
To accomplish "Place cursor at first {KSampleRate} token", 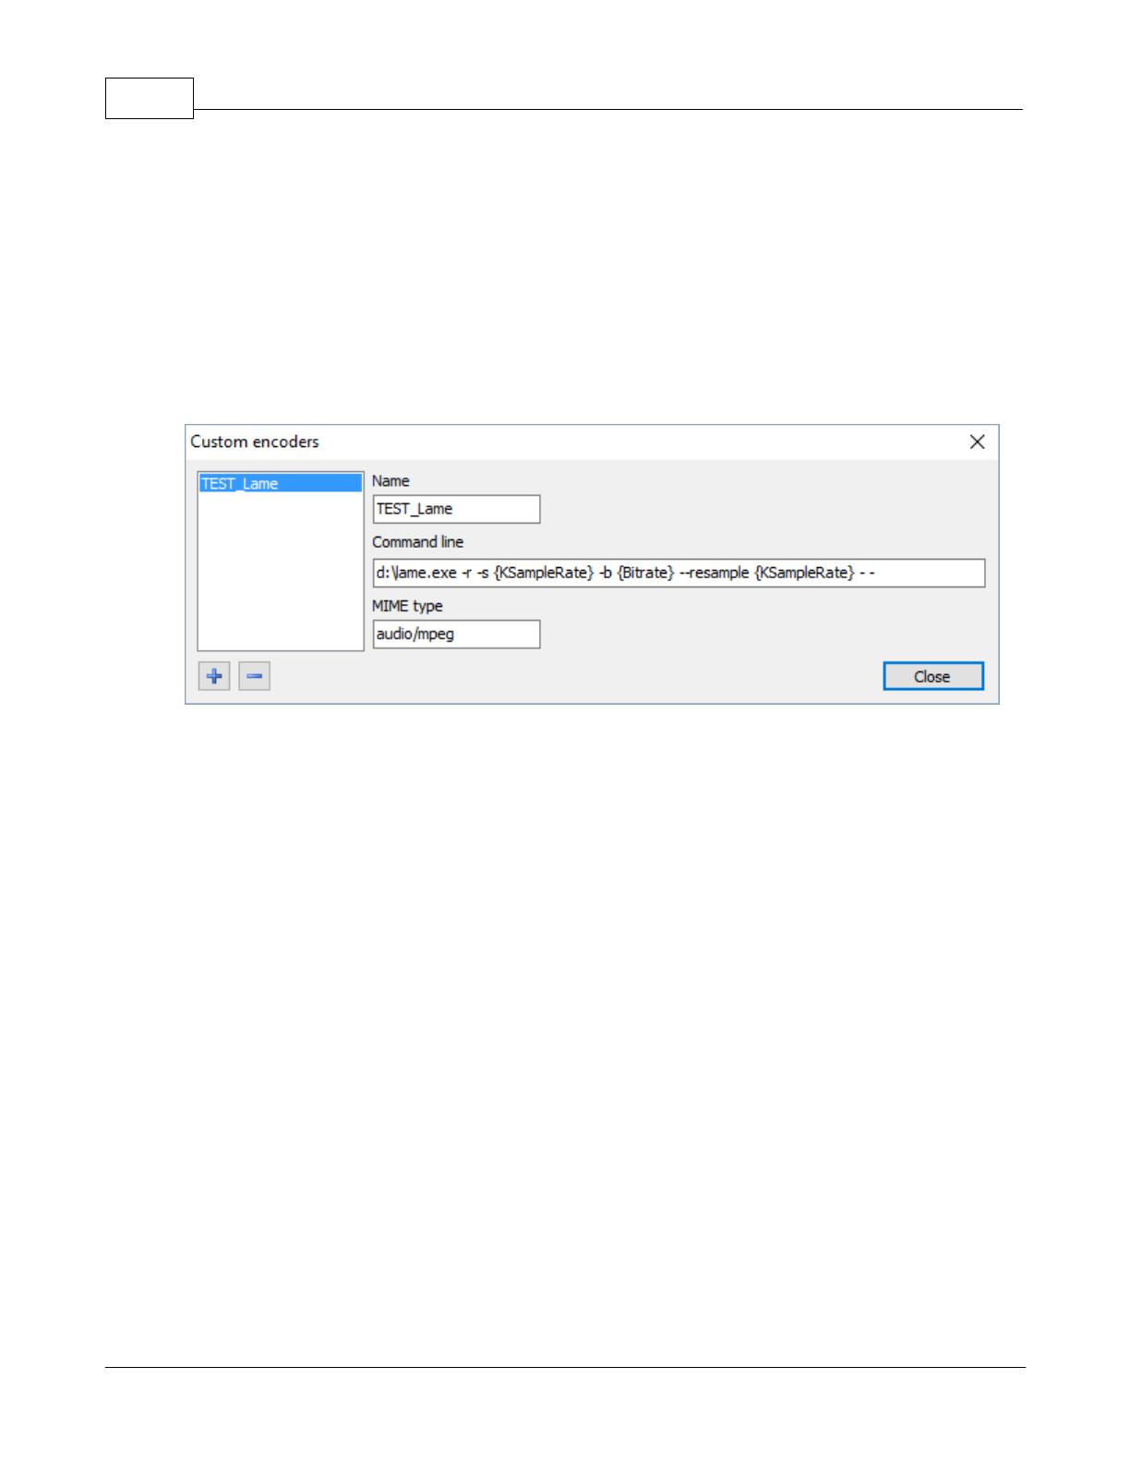I will coord(544,573).
